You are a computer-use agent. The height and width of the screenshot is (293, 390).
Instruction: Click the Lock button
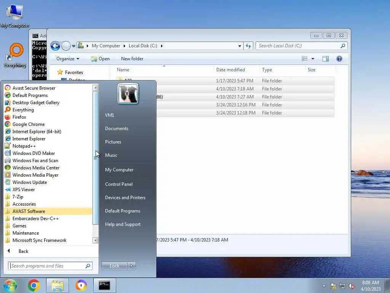click(114, 266)
